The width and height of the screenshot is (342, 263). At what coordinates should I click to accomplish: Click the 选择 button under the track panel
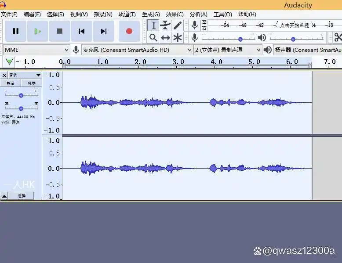click(21, 196)
